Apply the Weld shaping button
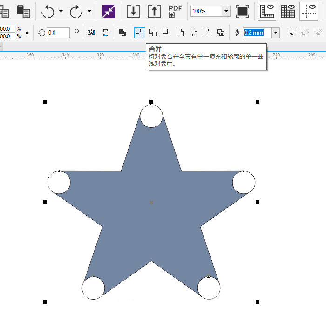 (139, 33)
